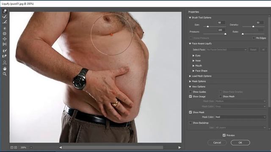This screenshot has width=271, height=152.
Task: Select the Twirl Clockwise tool
Action: click(x=5, y=28)
